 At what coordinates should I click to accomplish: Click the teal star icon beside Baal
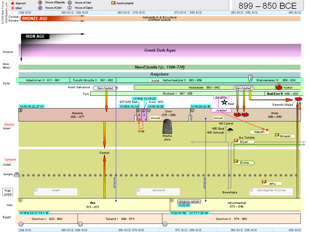pos(224,102)
